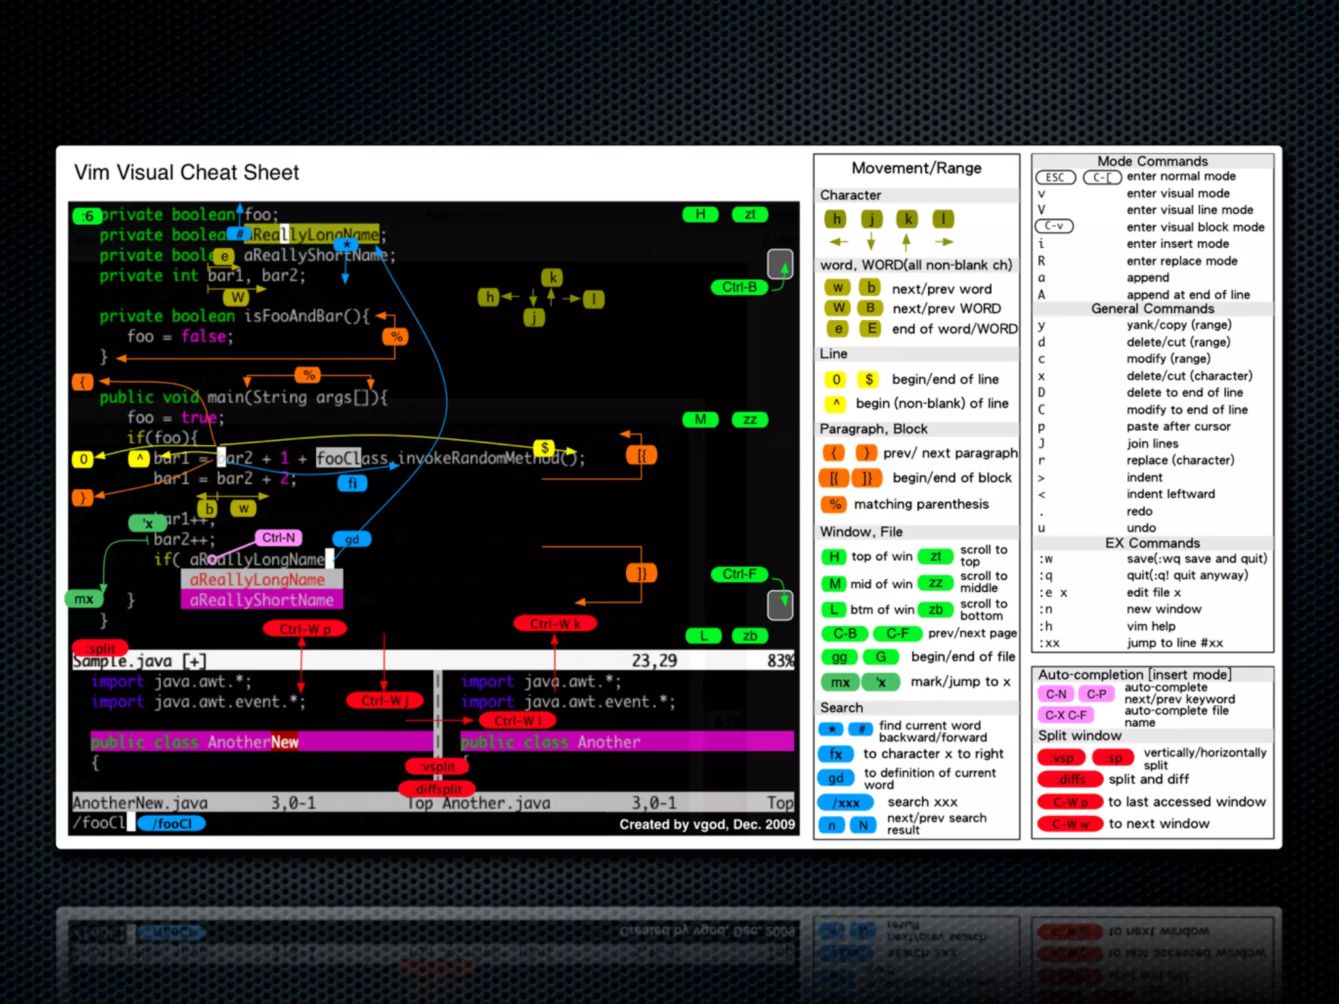Click the yellow 'h' key badge under Character
The height and width of the screenshot is (1004, 1339).
tap(836, 219)
